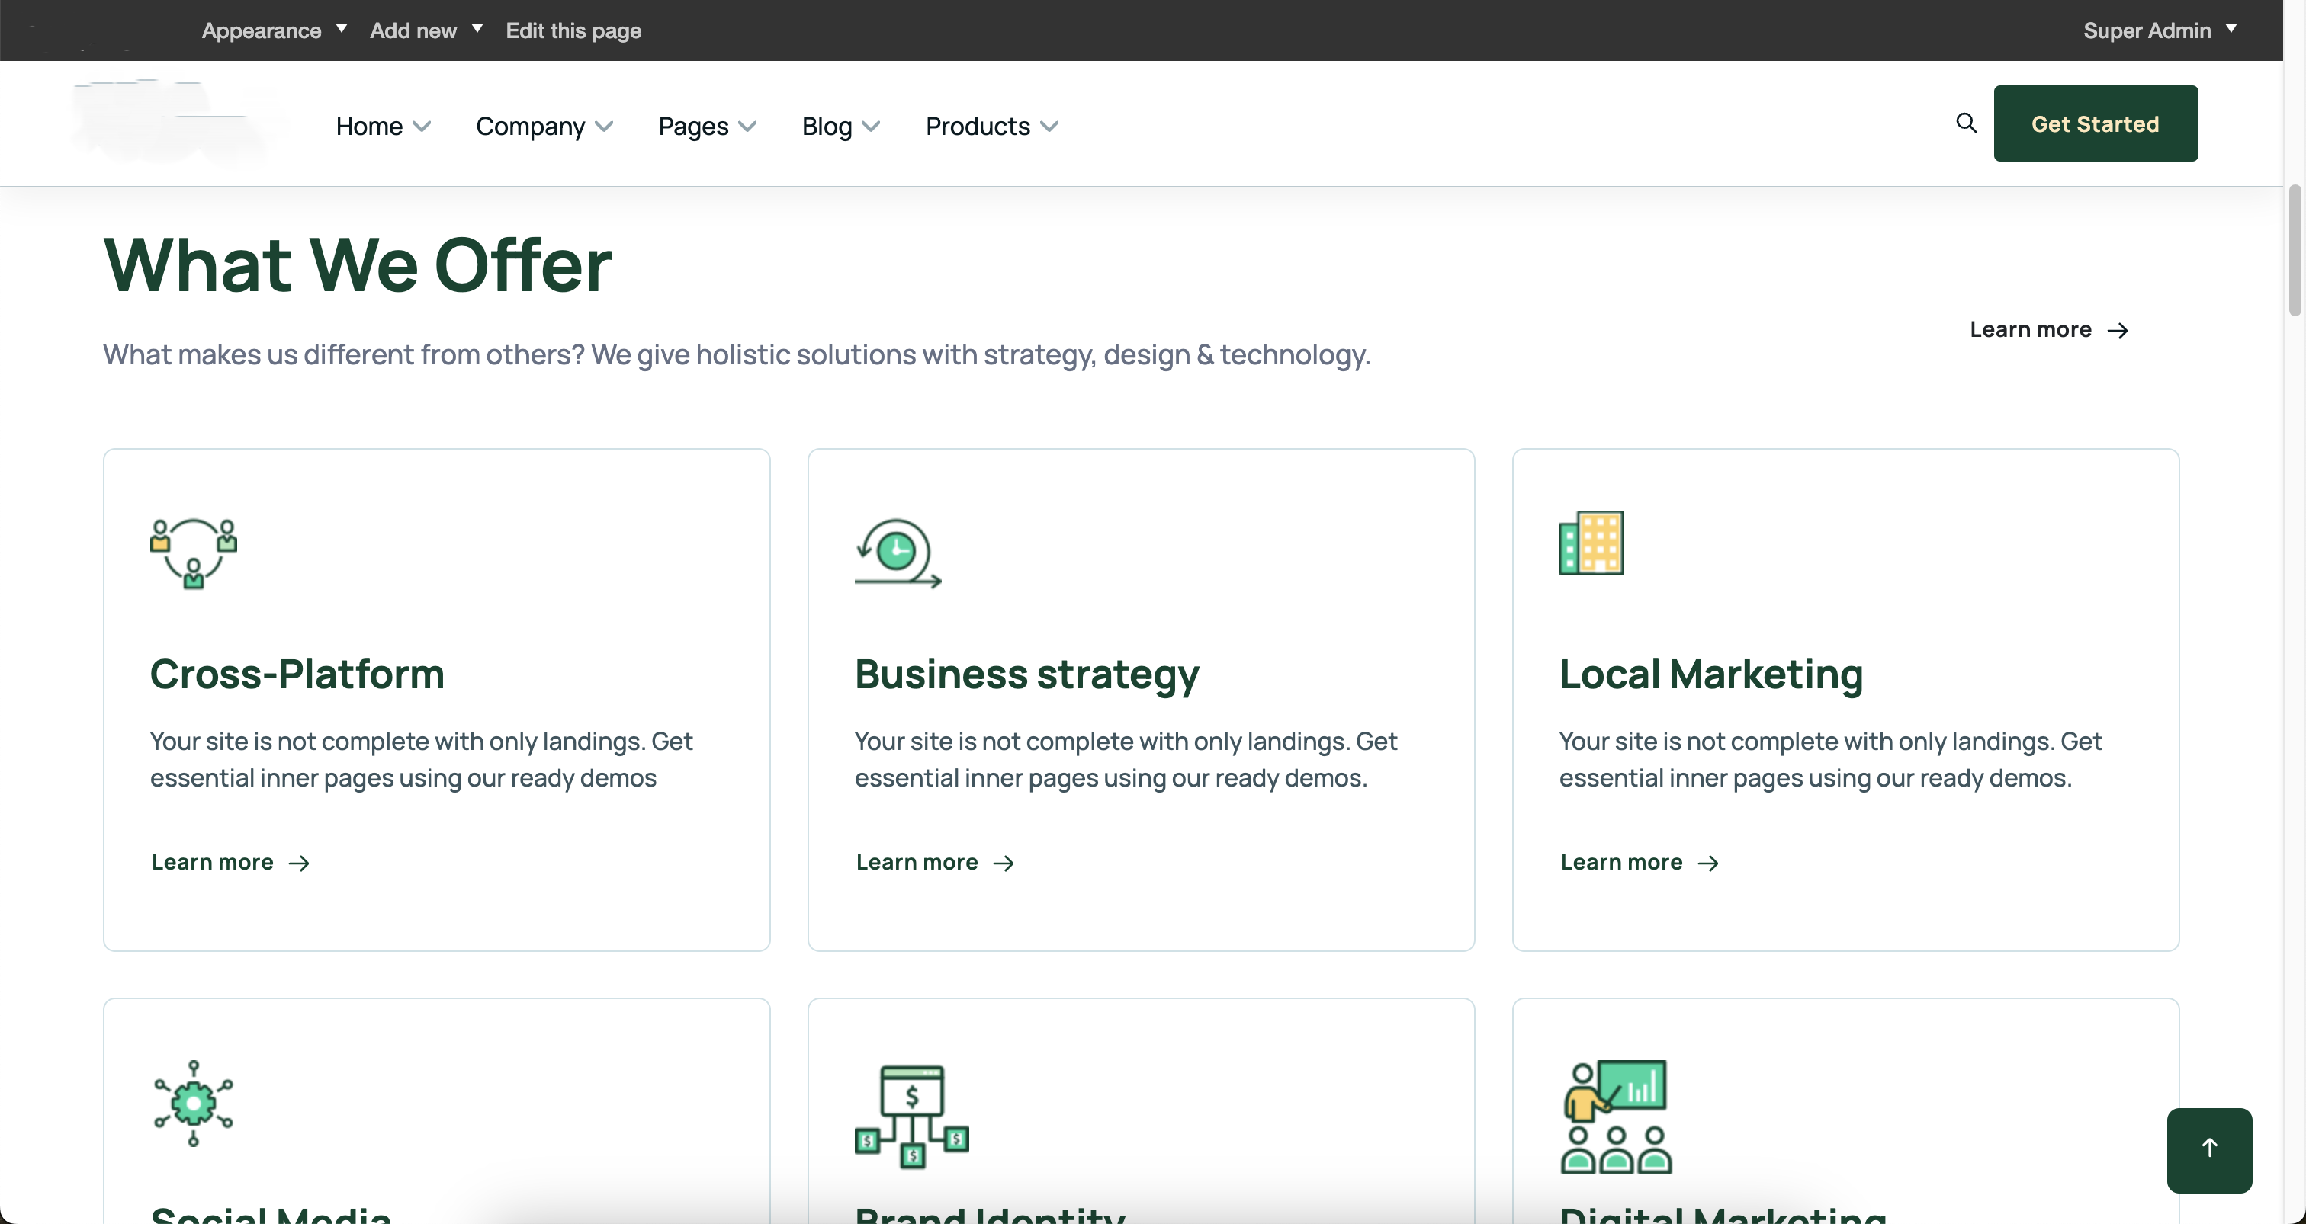Open the Appearance admin menu
This screenshot has height=1224, width=2306.
[274, 30]
